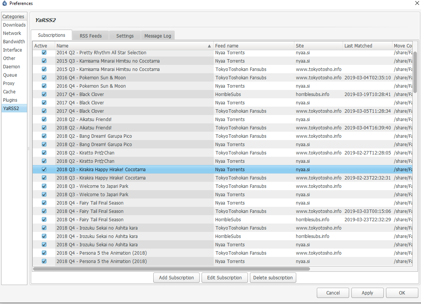Close the Preferences window
Screen dimensions: 421x304
tap(417, 3)
